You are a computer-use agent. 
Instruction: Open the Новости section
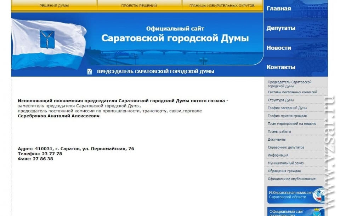pyautogui.click(x=279, y=48)
